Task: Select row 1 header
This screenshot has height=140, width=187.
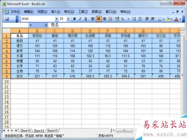Action: coord(6,36)
